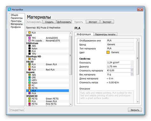
Task: Click the yellow color swatch beside Цвет
Action: [108, 52]
